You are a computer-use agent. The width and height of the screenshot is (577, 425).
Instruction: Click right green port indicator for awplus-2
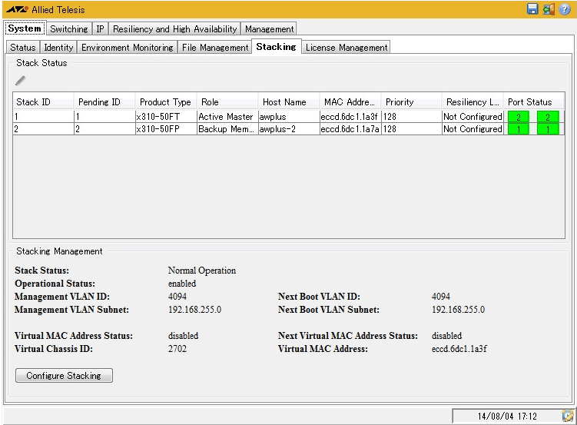point(548,129)
